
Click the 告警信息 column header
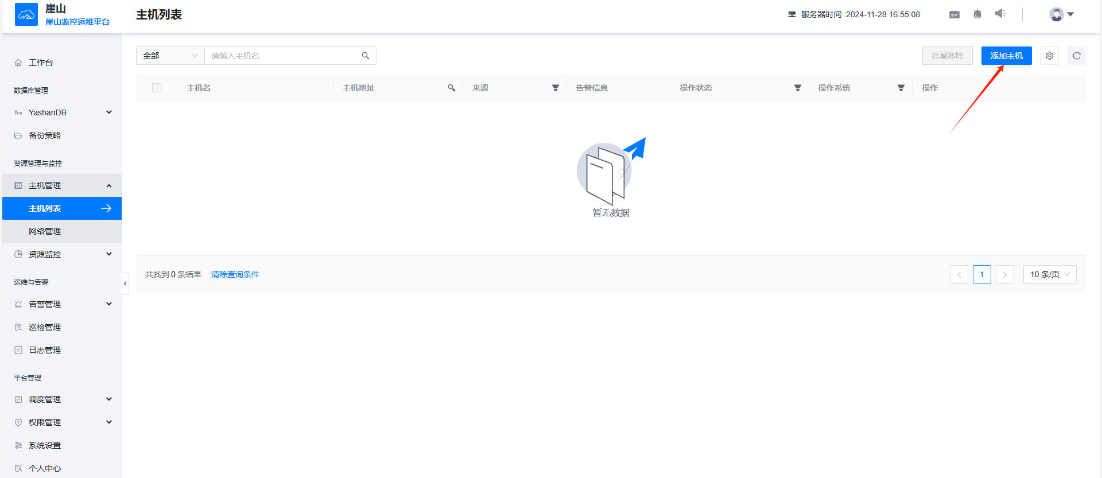click(592, 88)
